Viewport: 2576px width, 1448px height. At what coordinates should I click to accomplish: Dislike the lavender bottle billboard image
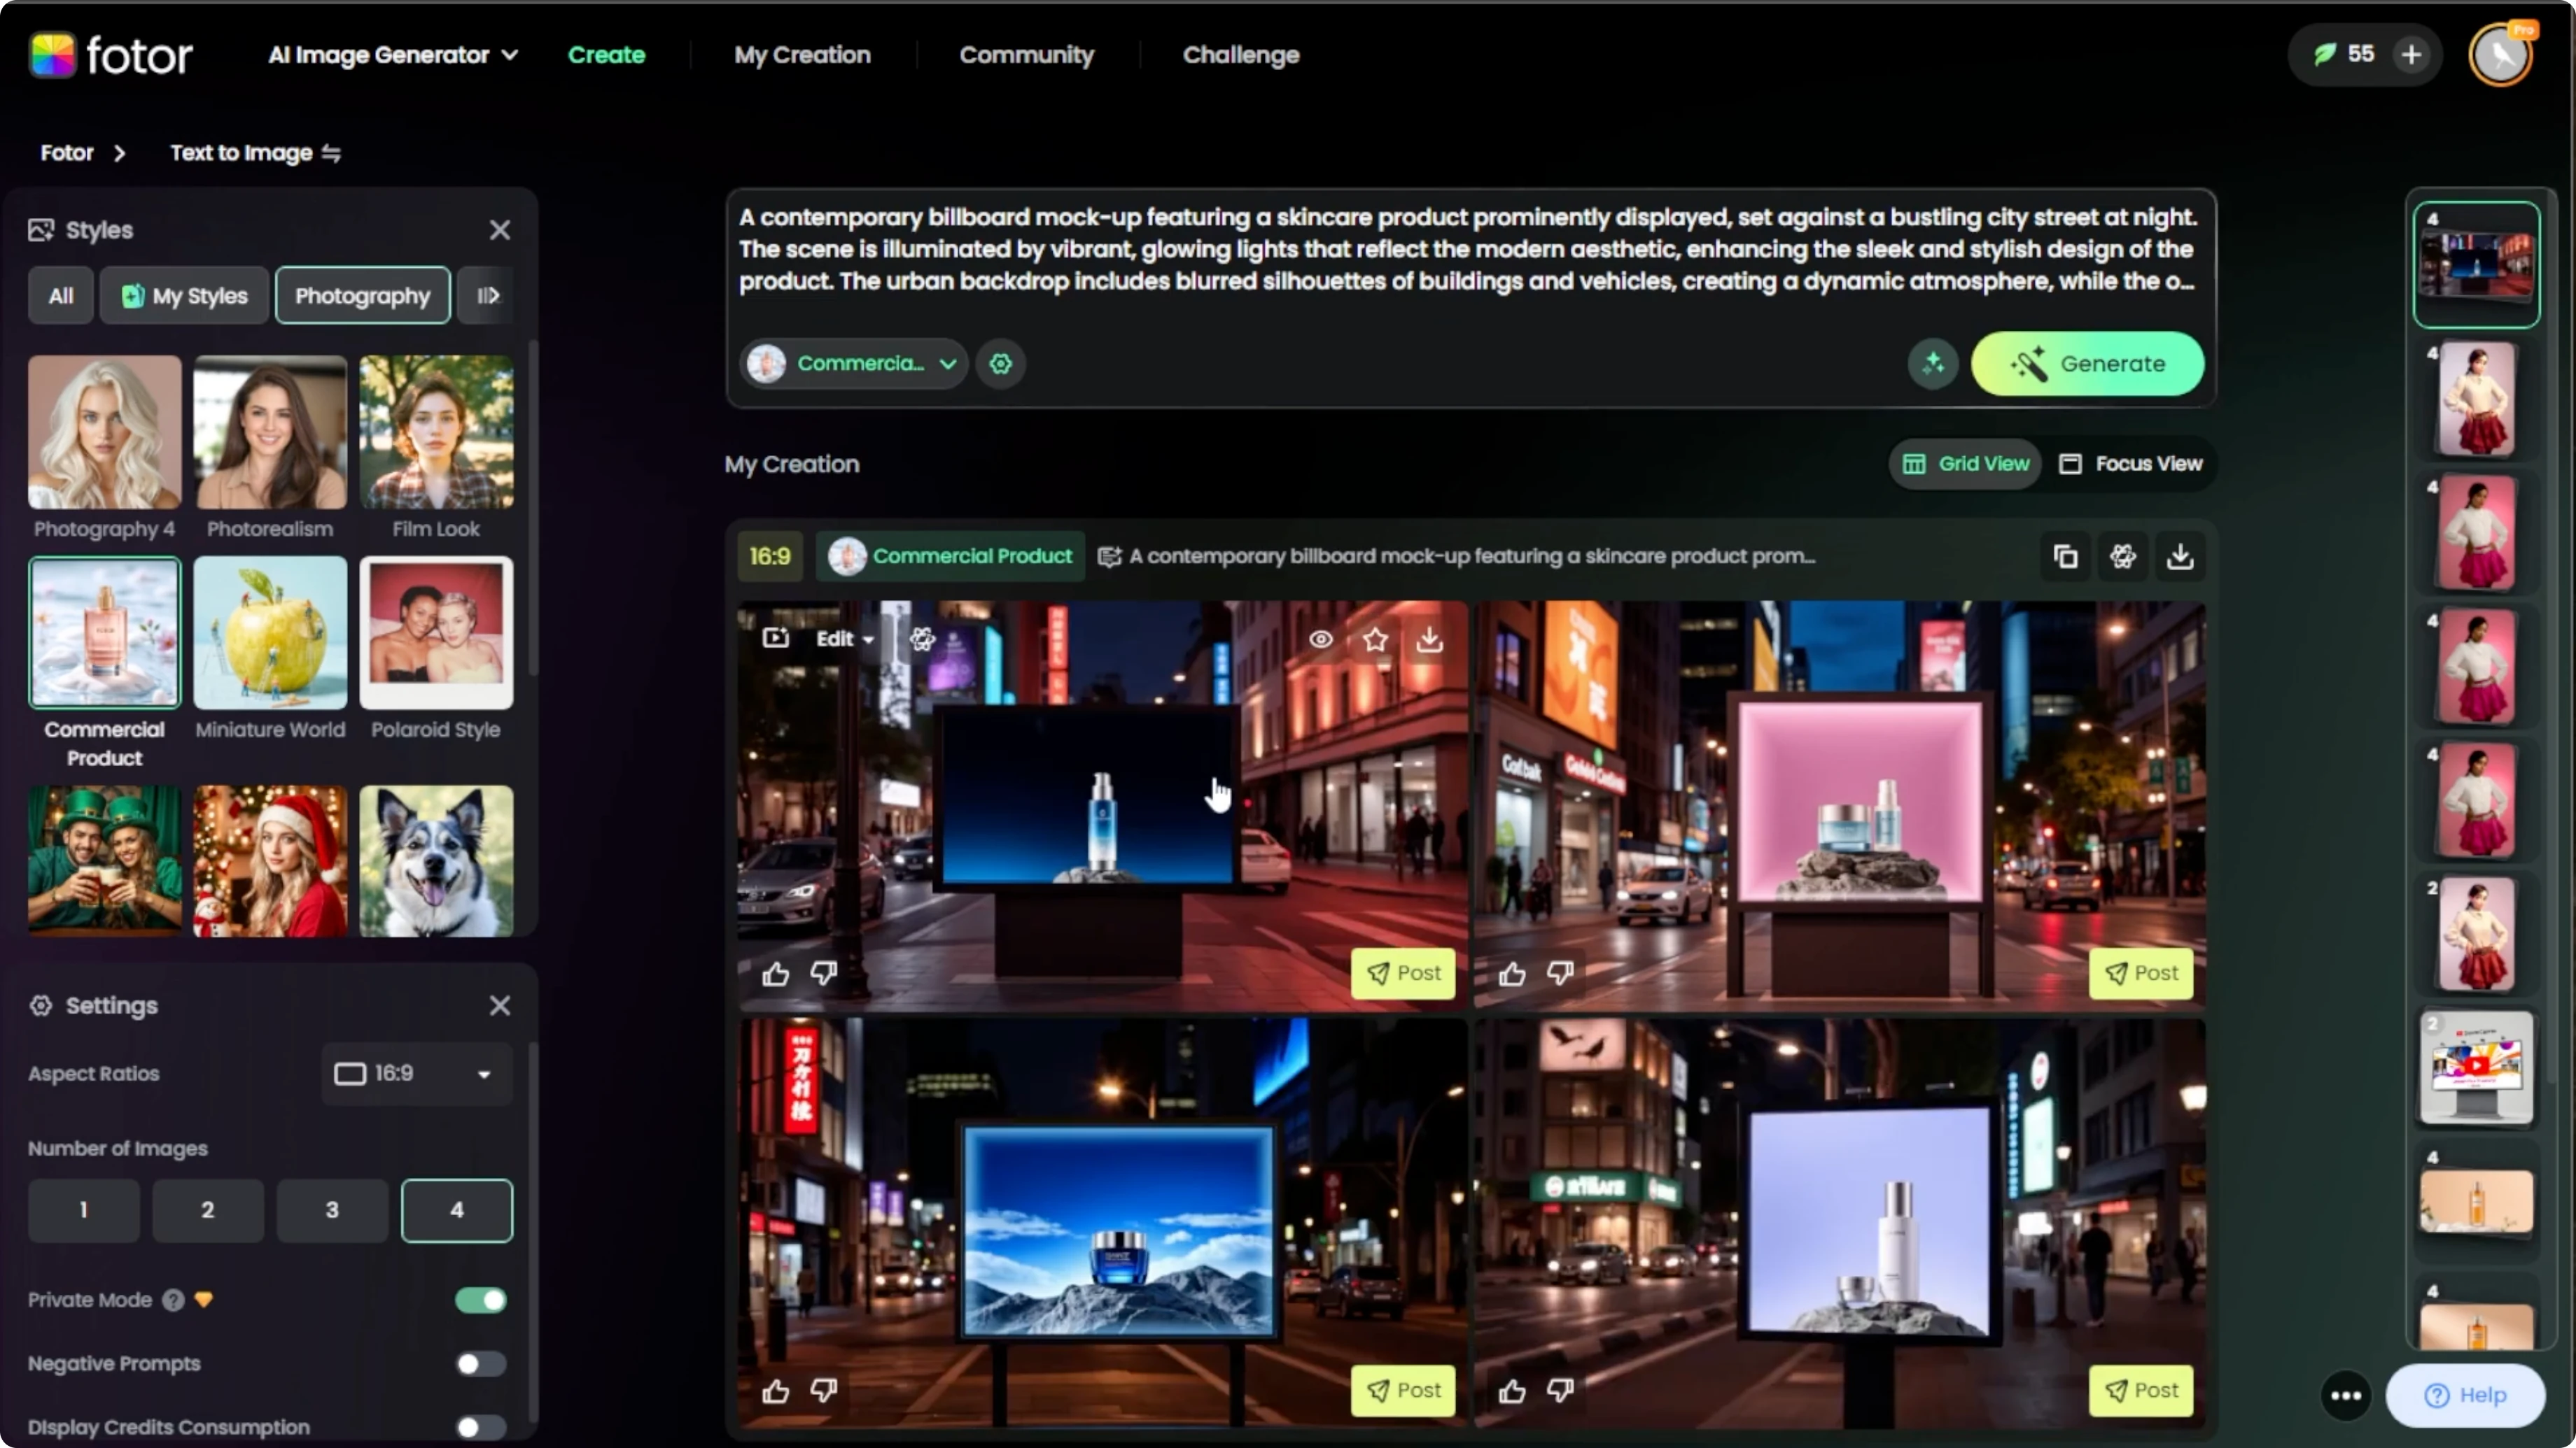(x=1560, y=1390)
